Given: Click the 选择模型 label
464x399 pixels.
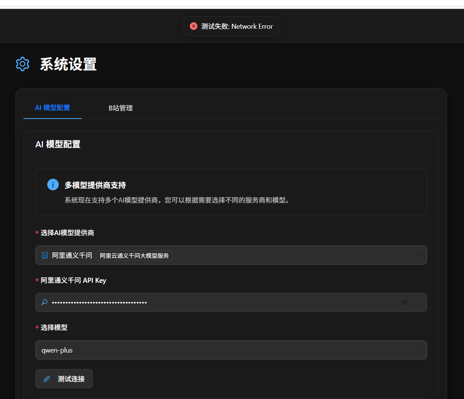Looking at the screenshot, I should point(54,328).
